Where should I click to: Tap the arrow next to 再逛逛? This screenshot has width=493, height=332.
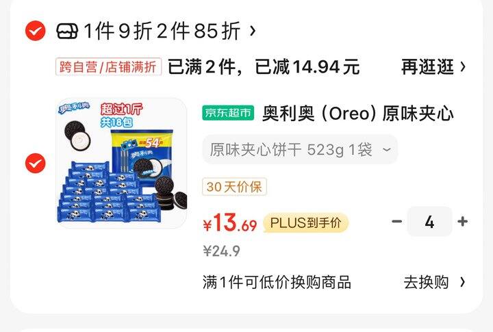tap(463, 66)
